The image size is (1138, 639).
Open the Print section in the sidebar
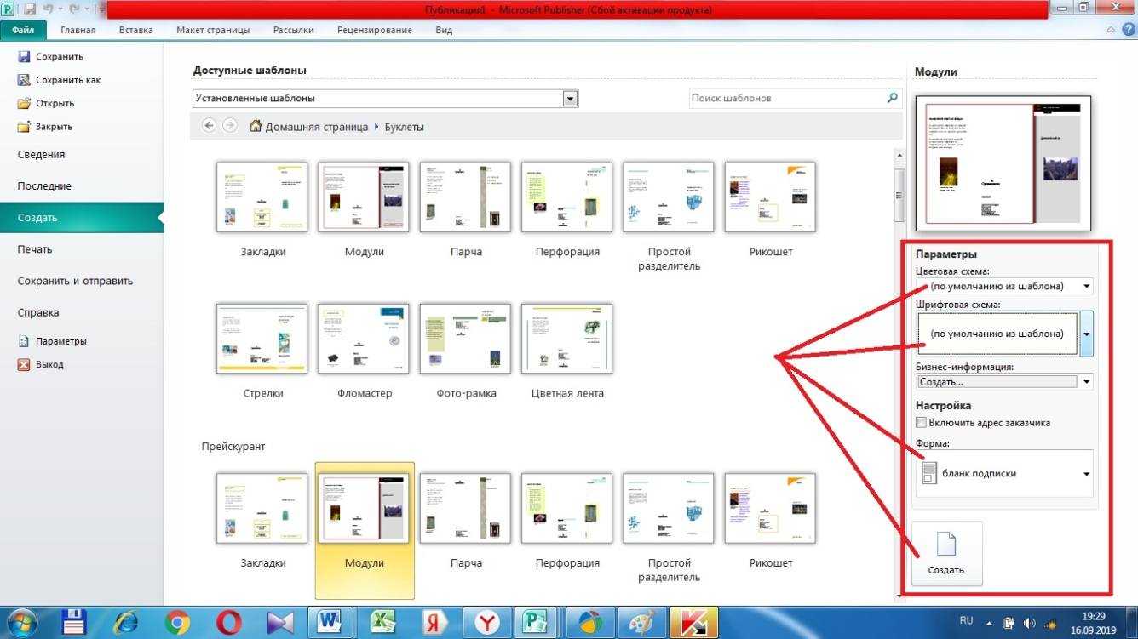[35, 249]
